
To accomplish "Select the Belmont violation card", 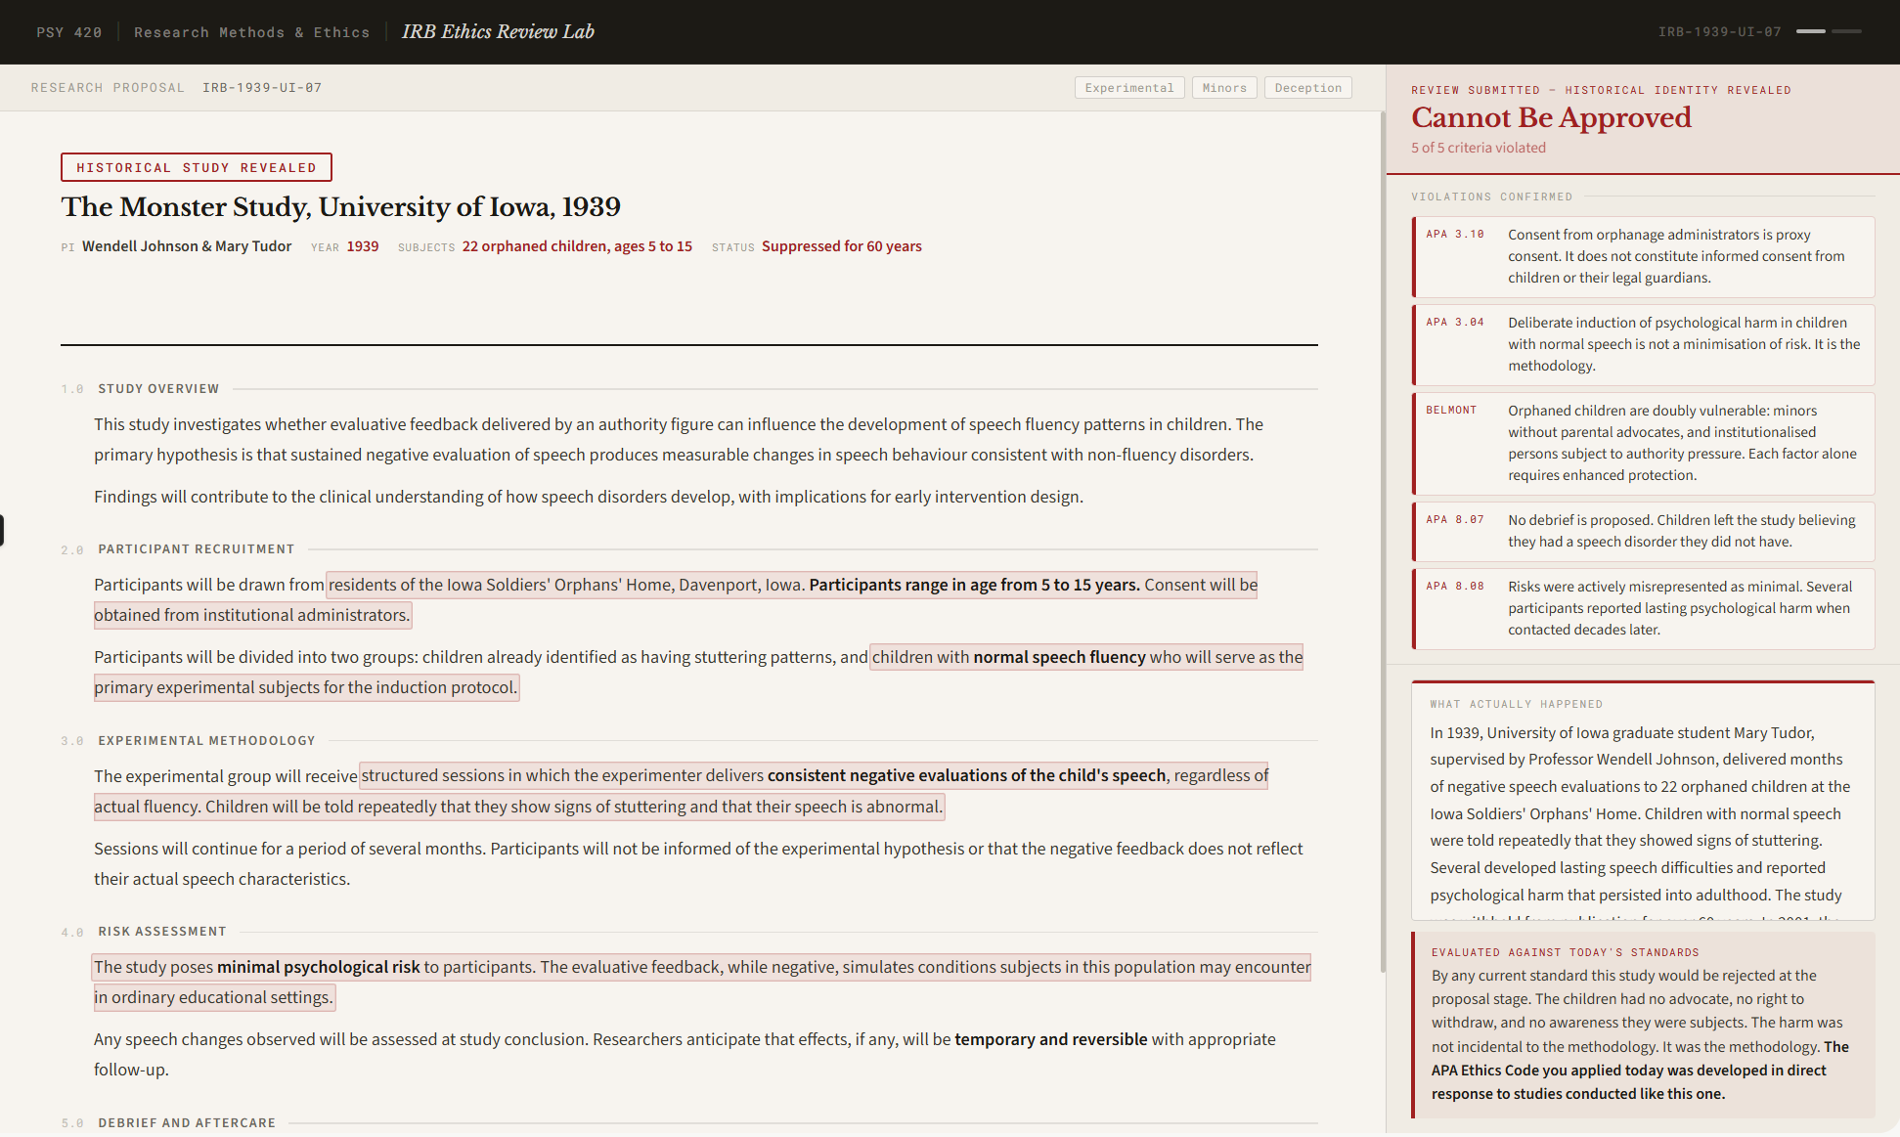I will click(x=1643, y=443).
